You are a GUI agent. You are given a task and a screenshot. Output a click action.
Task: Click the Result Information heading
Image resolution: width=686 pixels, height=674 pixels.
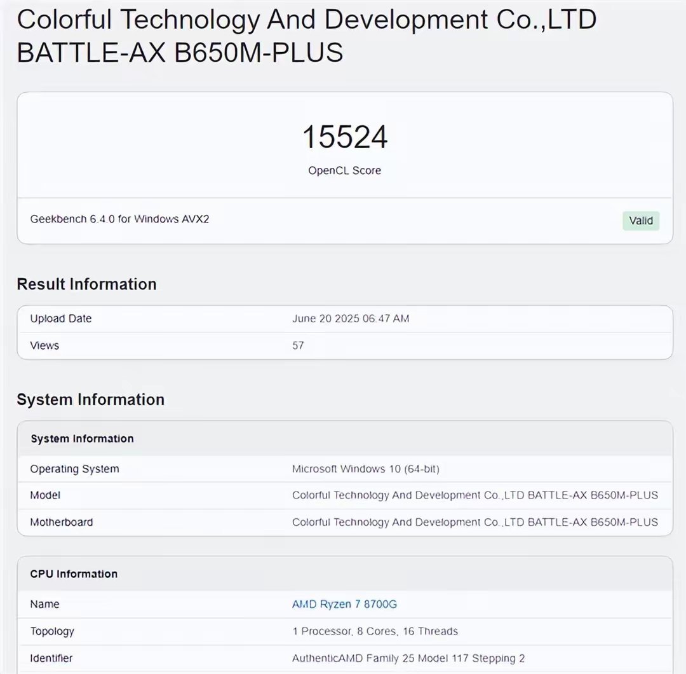tap(86, 284)
